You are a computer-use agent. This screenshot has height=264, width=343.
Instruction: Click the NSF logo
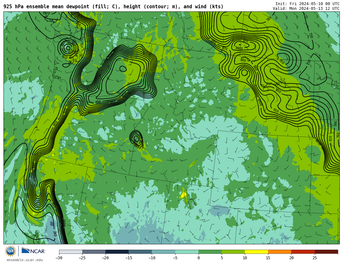pyautogui.click(x=10, y=251)
